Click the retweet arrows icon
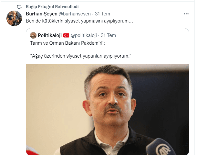This screenshot has height=155, width=197. [19, 7]
